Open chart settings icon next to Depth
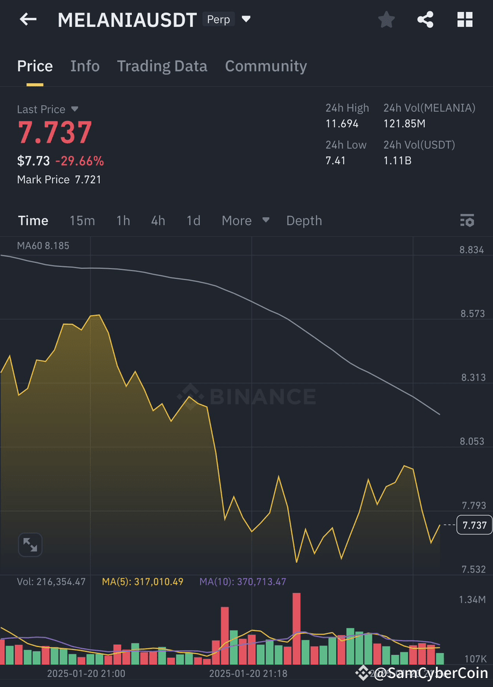 click(467, 221)
